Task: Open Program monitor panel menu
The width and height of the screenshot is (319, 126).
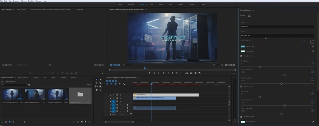Action: click(x=146, y=9)
